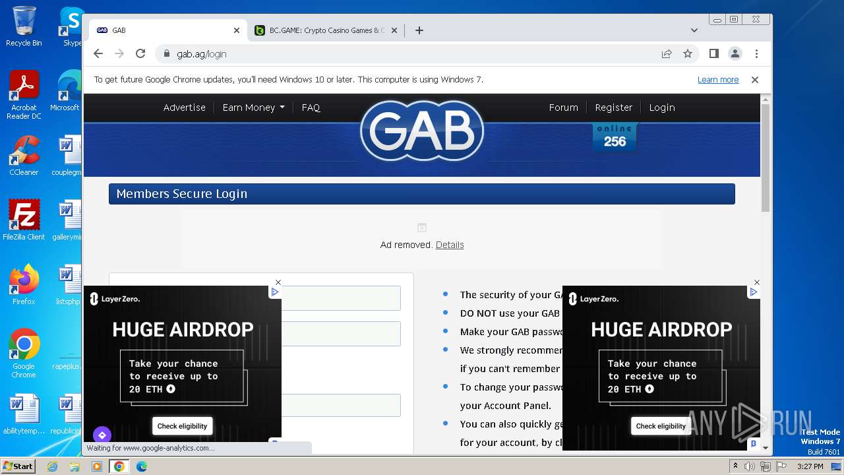The image size is (844, 475).
Task: Open a new tab with the plus button
Action: [x=419, y=30]
